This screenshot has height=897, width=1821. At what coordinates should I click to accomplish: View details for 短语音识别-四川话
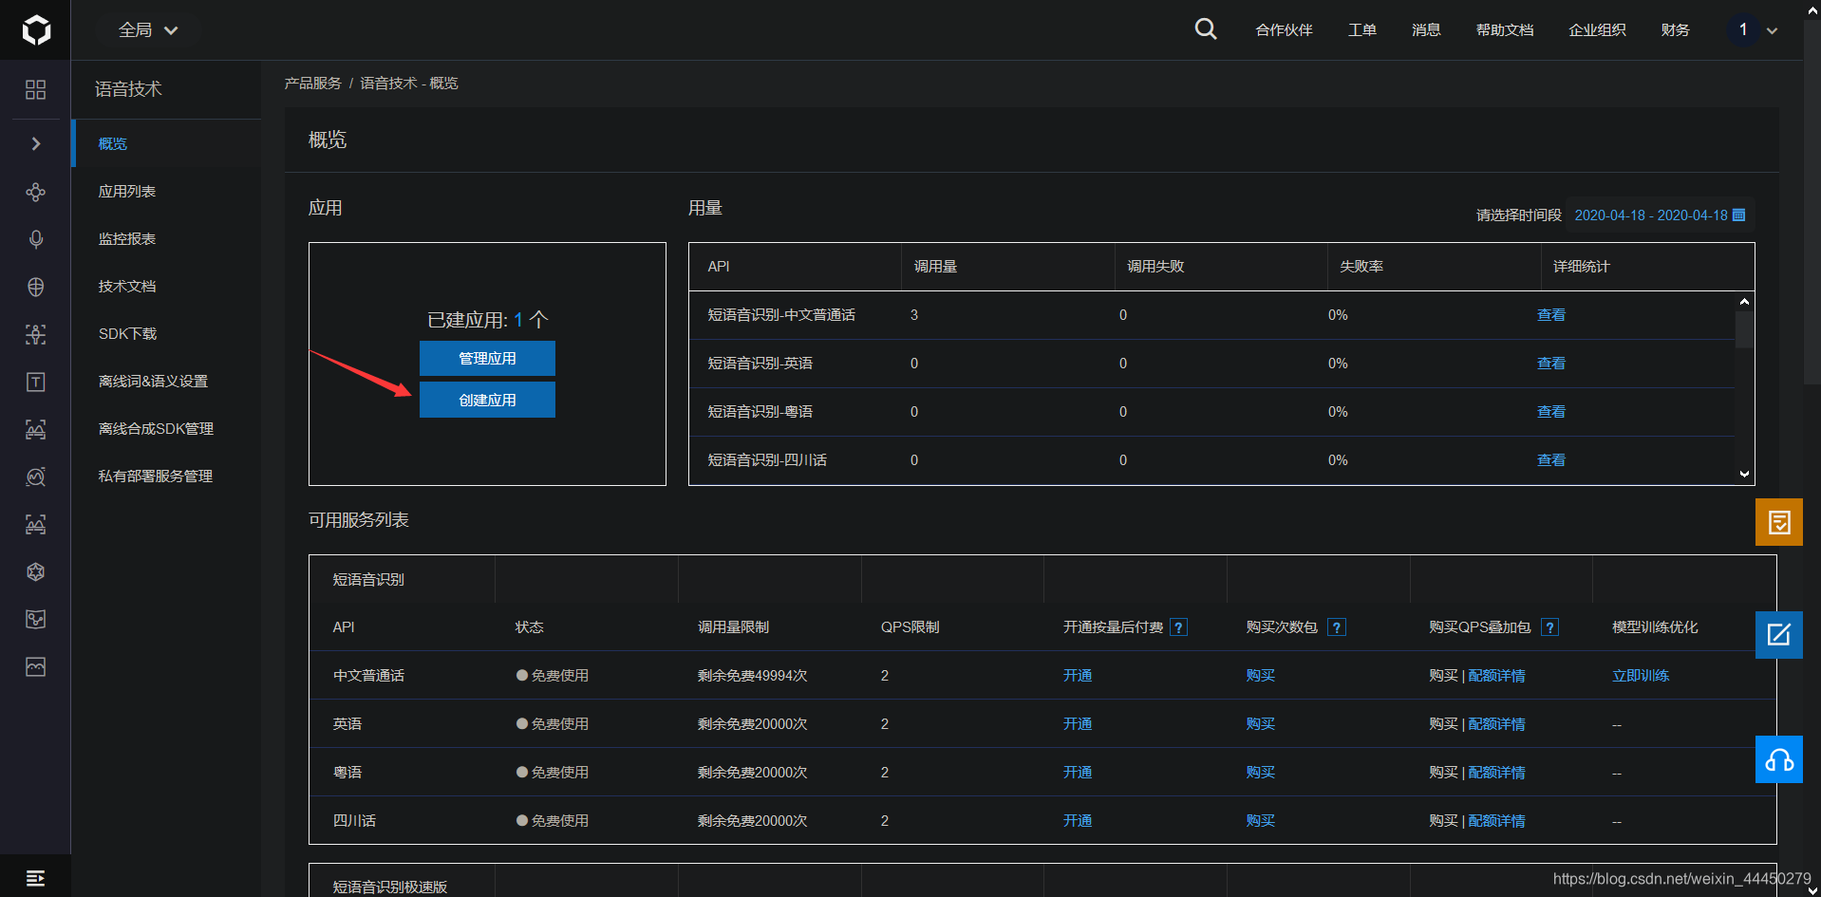pyautogui.click(x=1551, y=460)
